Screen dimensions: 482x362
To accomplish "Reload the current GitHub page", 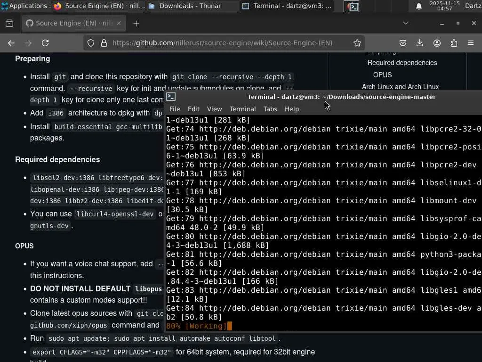I will 45,43.
